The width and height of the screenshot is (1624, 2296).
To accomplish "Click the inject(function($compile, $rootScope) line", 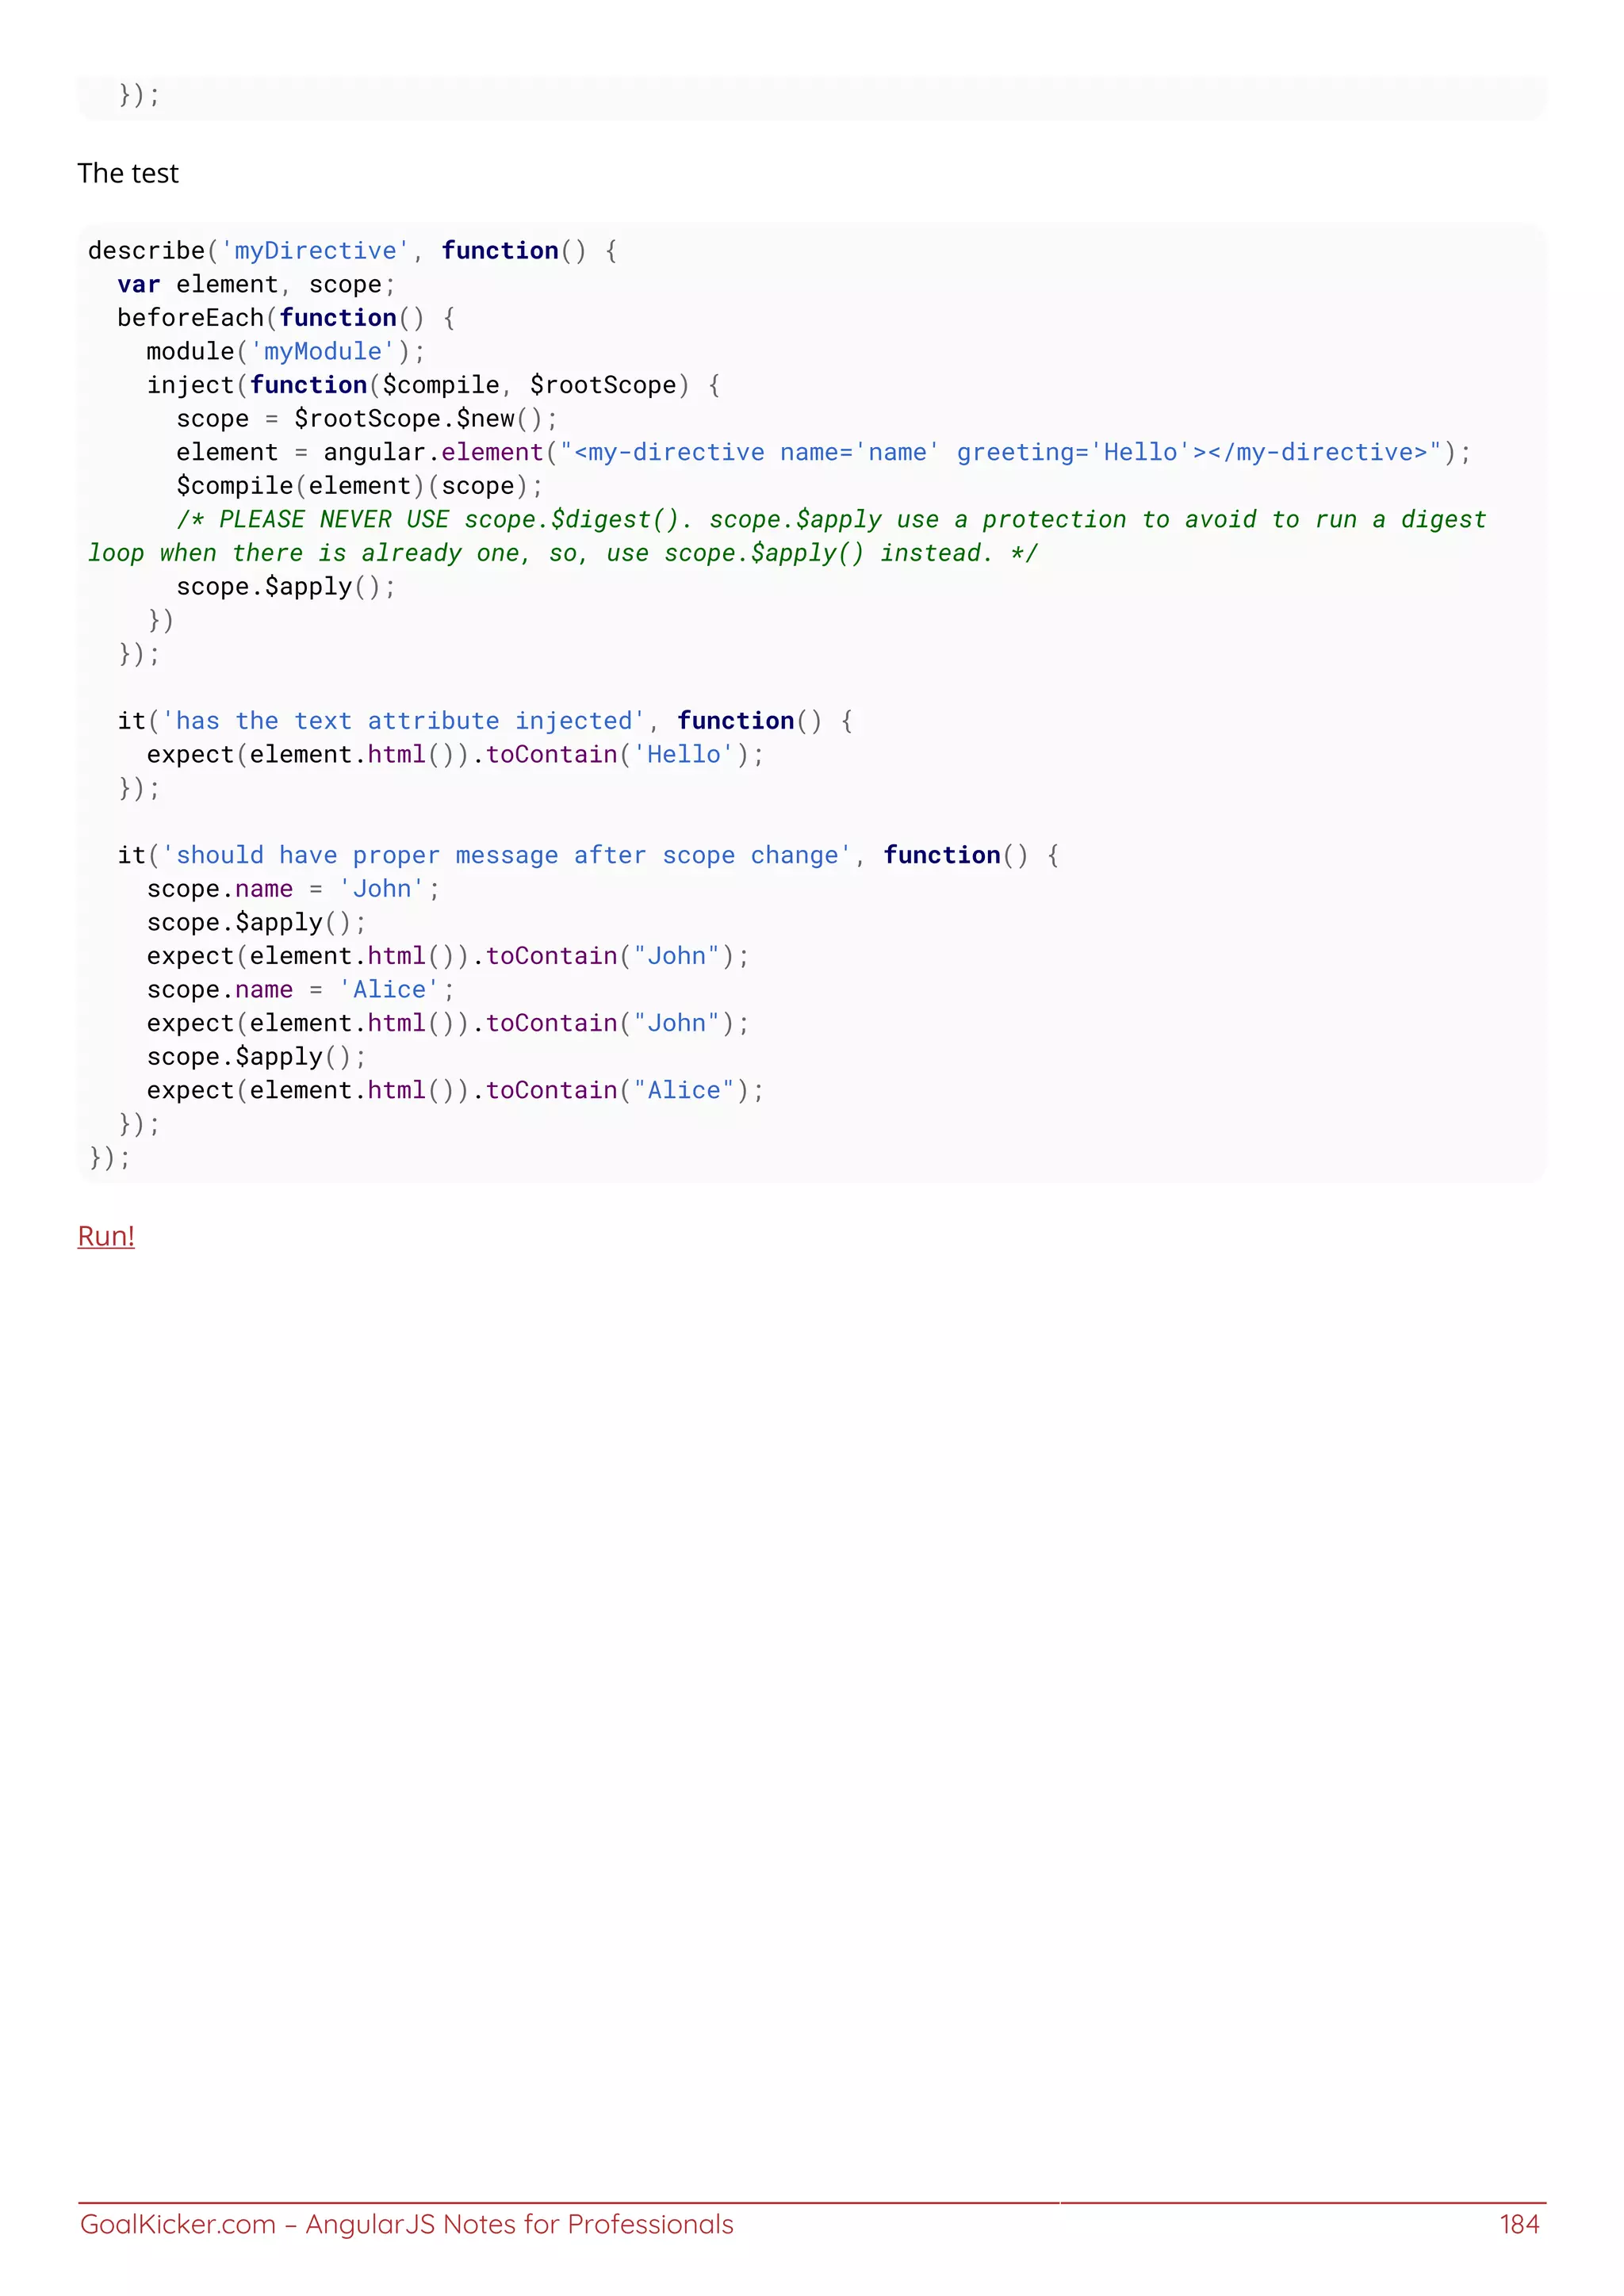I will tap(432, 385).
